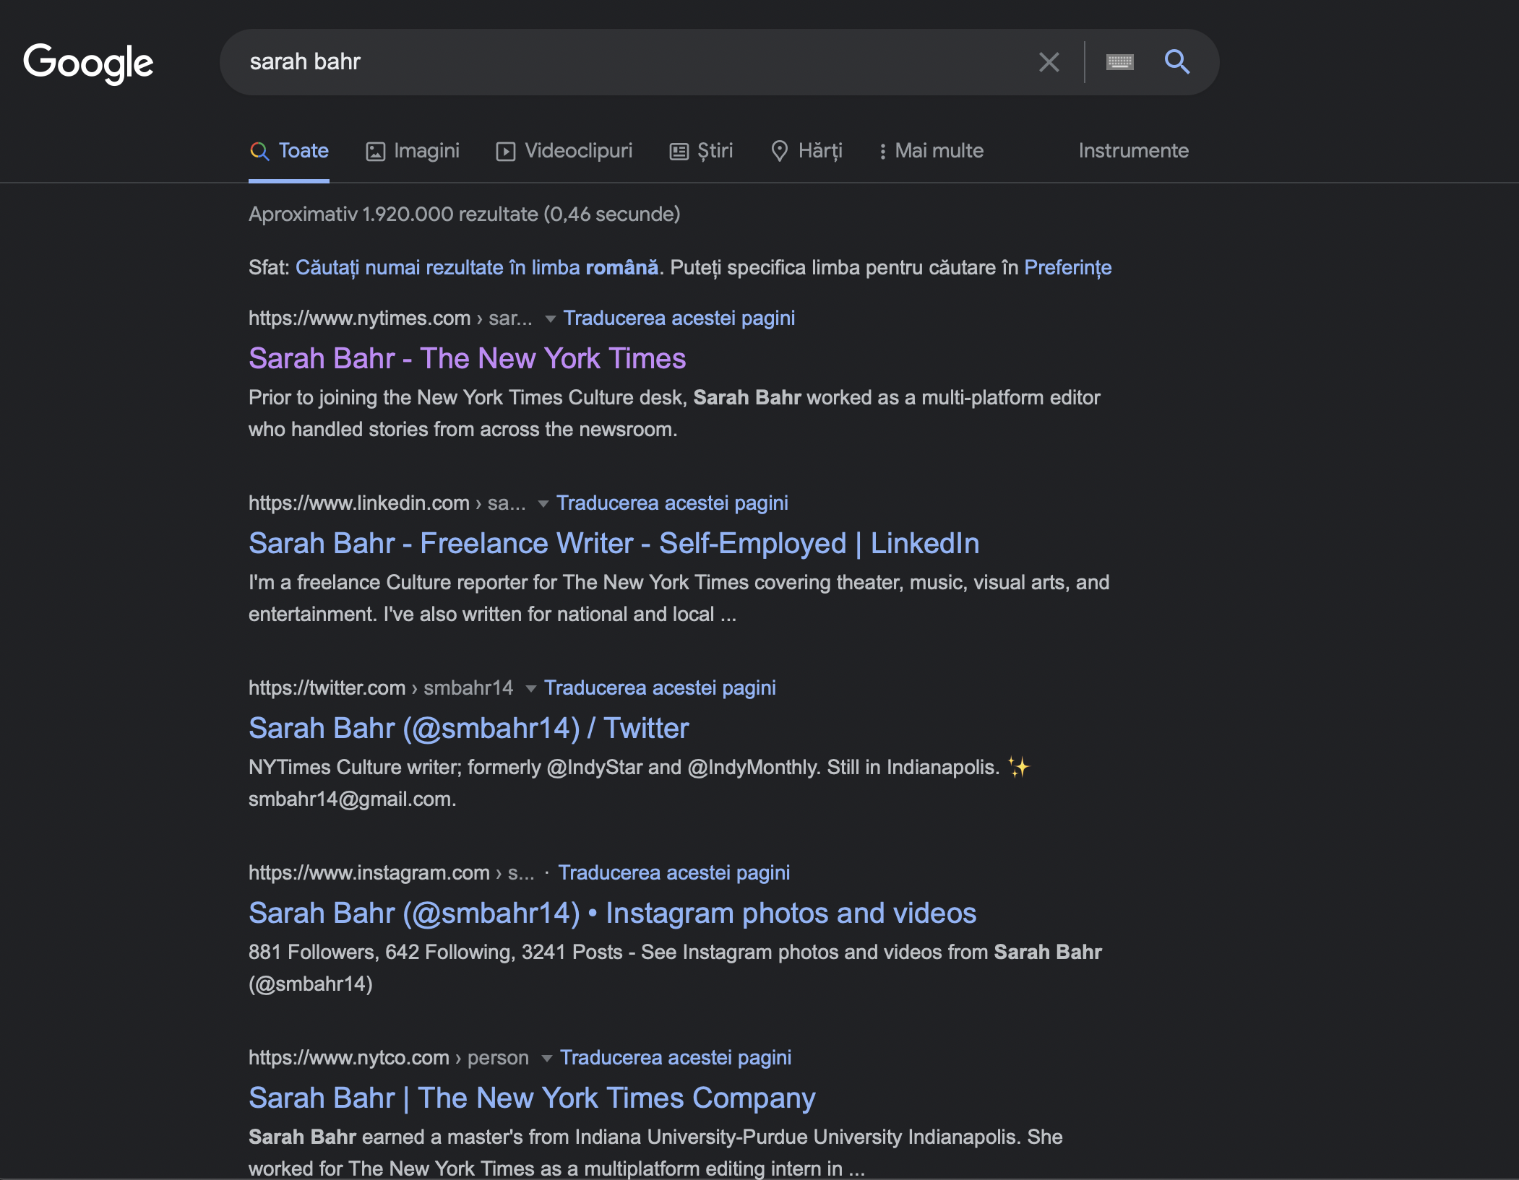Expand dropdown arrow next to nytco.com URL
The width and height of the screenshot is (1519, 1180).
point(546,1058)
